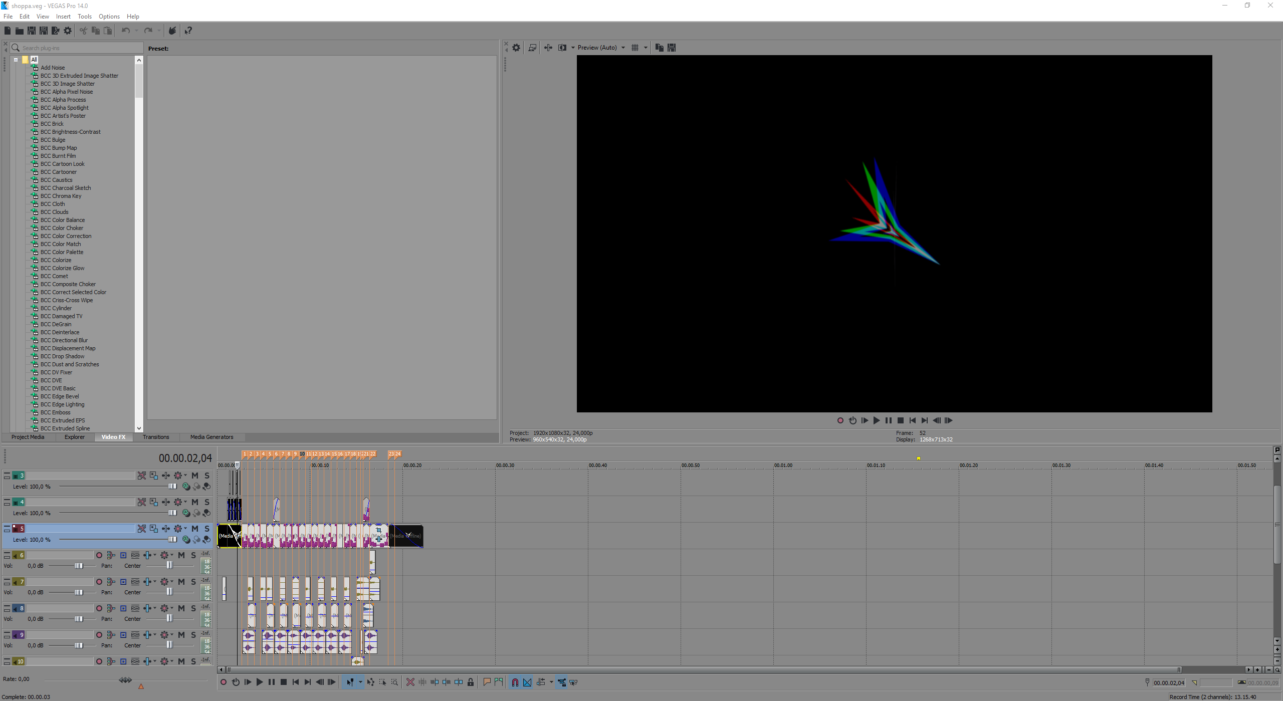
Task: Open project properties gear in main toolbar
Action: (x=68, y=31)
